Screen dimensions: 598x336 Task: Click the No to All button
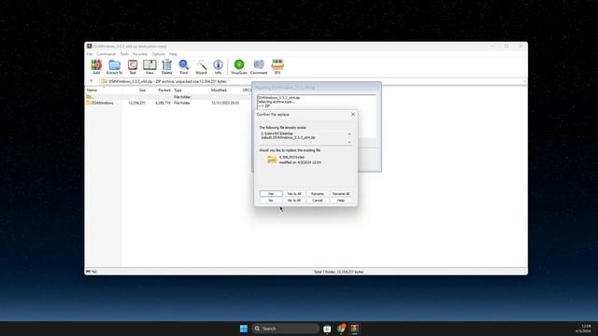coord(294,201)
